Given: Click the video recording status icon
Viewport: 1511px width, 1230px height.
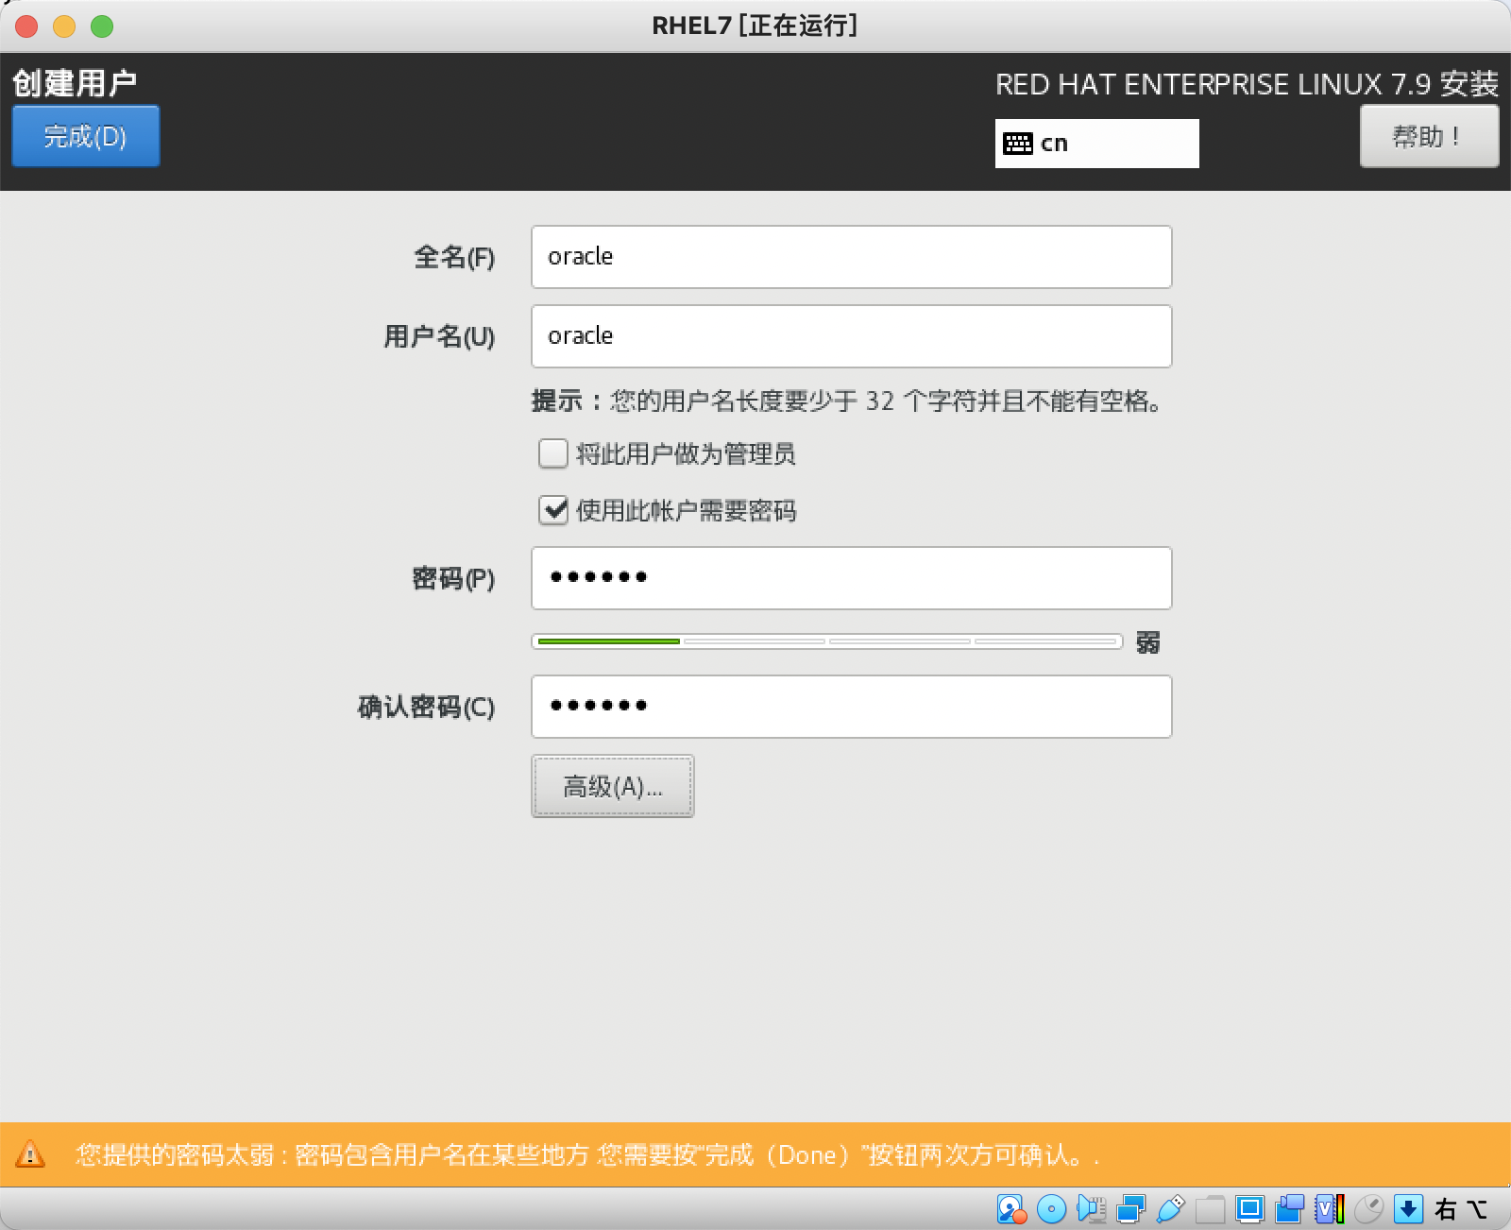Looking at the screenshot, I should [x=1289, y=1209].
